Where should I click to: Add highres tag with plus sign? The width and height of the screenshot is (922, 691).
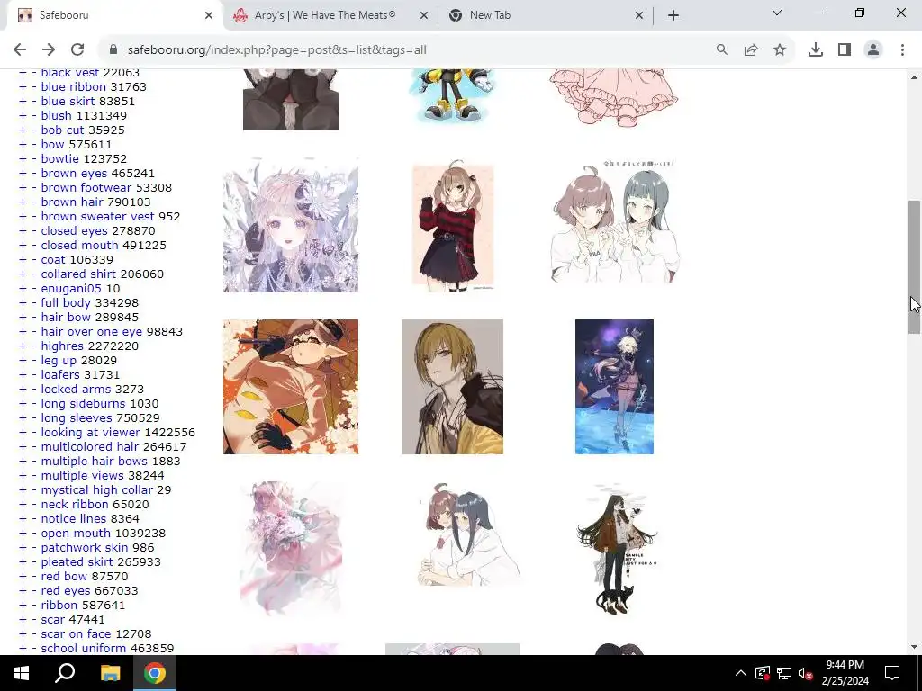pos(23,346)
